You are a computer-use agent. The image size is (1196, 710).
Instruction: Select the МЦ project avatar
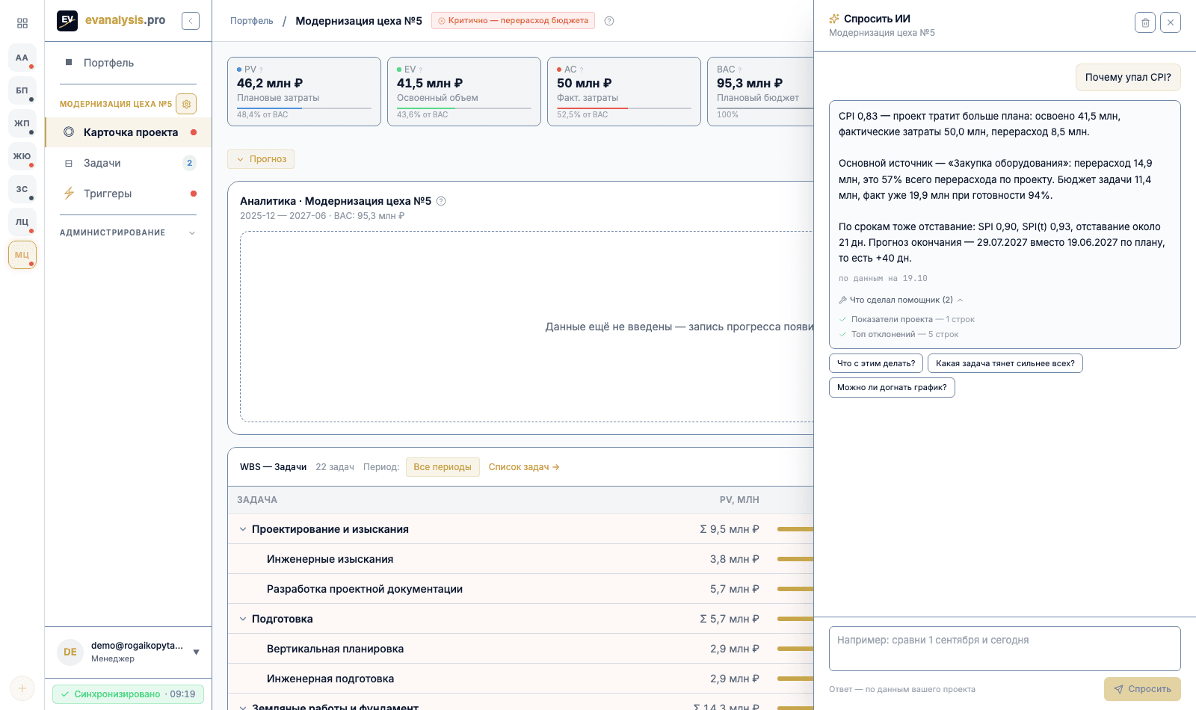[x=22, y=255]
